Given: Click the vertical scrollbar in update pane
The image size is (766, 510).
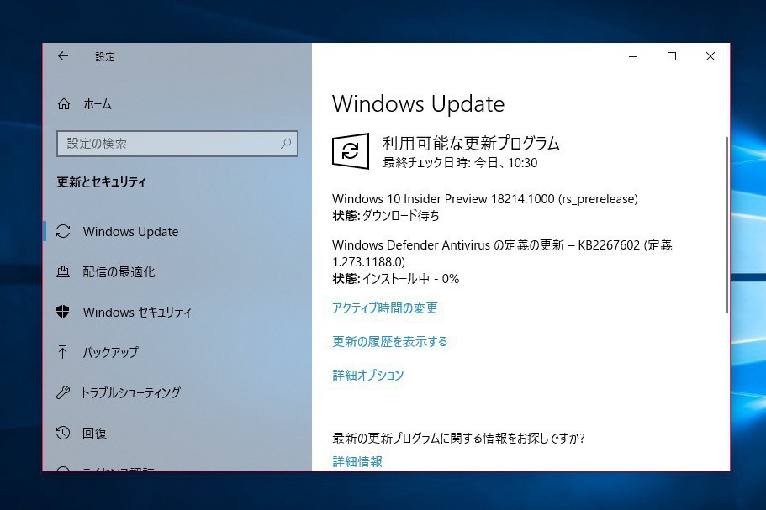Looking at the screenshot, I should pos(727,225).
